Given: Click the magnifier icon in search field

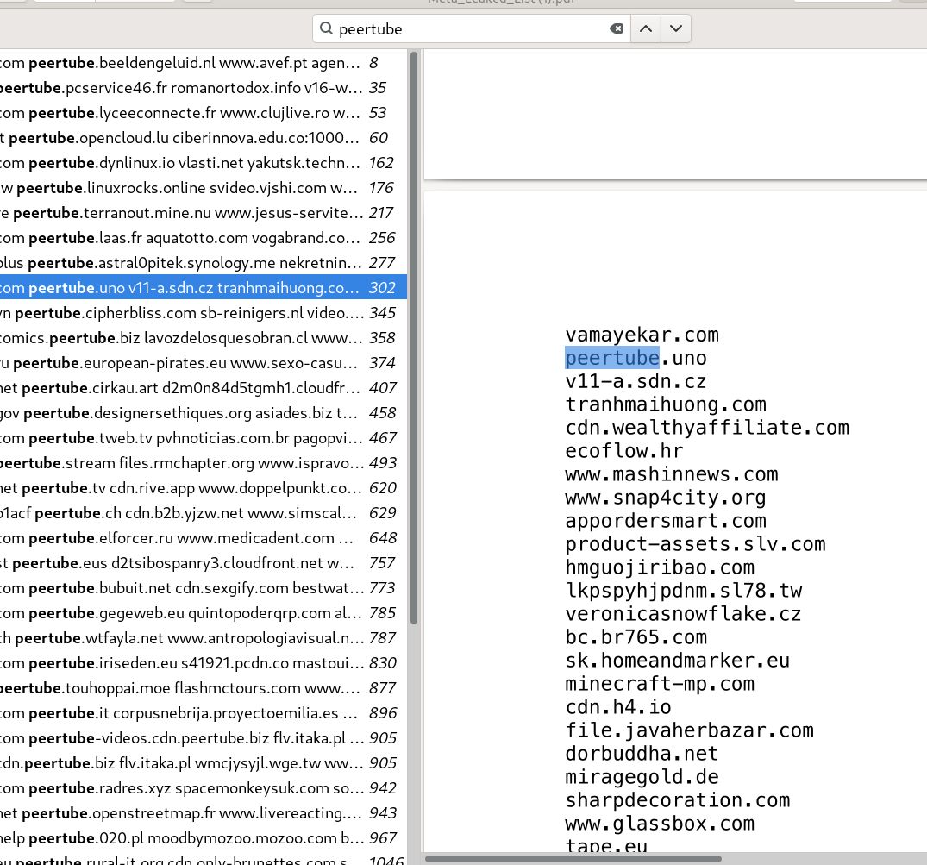Looking at the screenshot, I should point(326,28).
